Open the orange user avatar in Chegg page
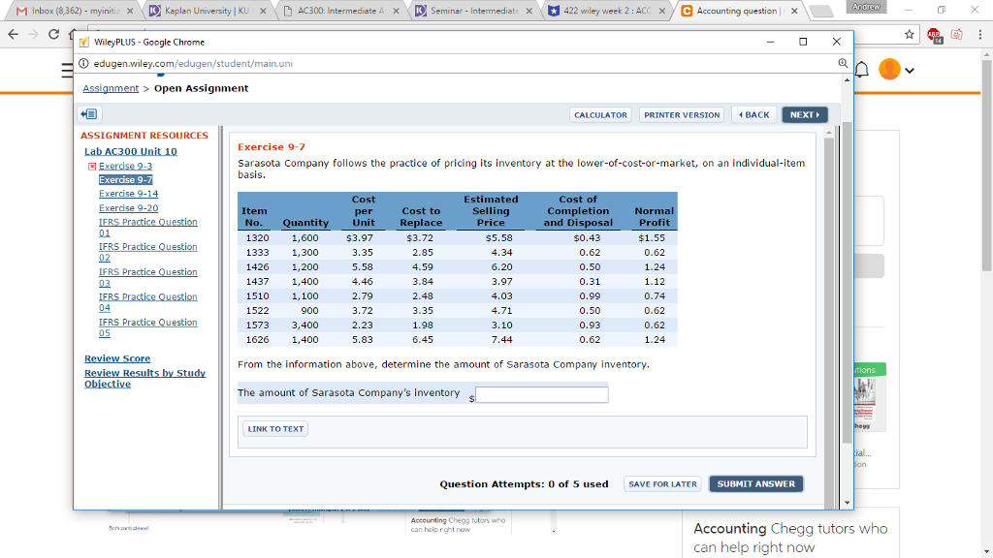This screenshot has height=558, width=993. tap(889, 69)
